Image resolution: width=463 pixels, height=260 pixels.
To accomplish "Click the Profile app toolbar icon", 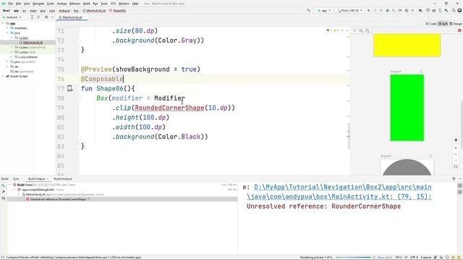I will pyautogui.click(x=400, y=10).
